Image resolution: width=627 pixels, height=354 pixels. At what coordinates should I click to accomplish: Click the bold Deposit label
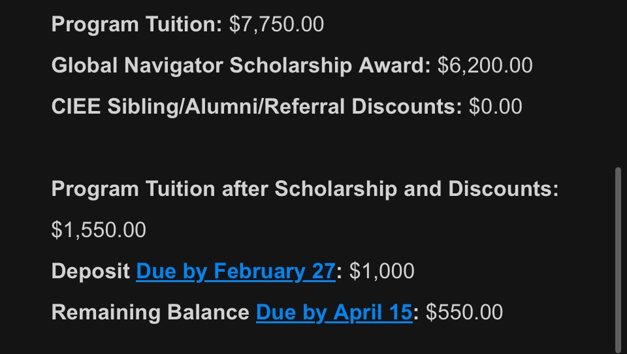click(90, 271)
